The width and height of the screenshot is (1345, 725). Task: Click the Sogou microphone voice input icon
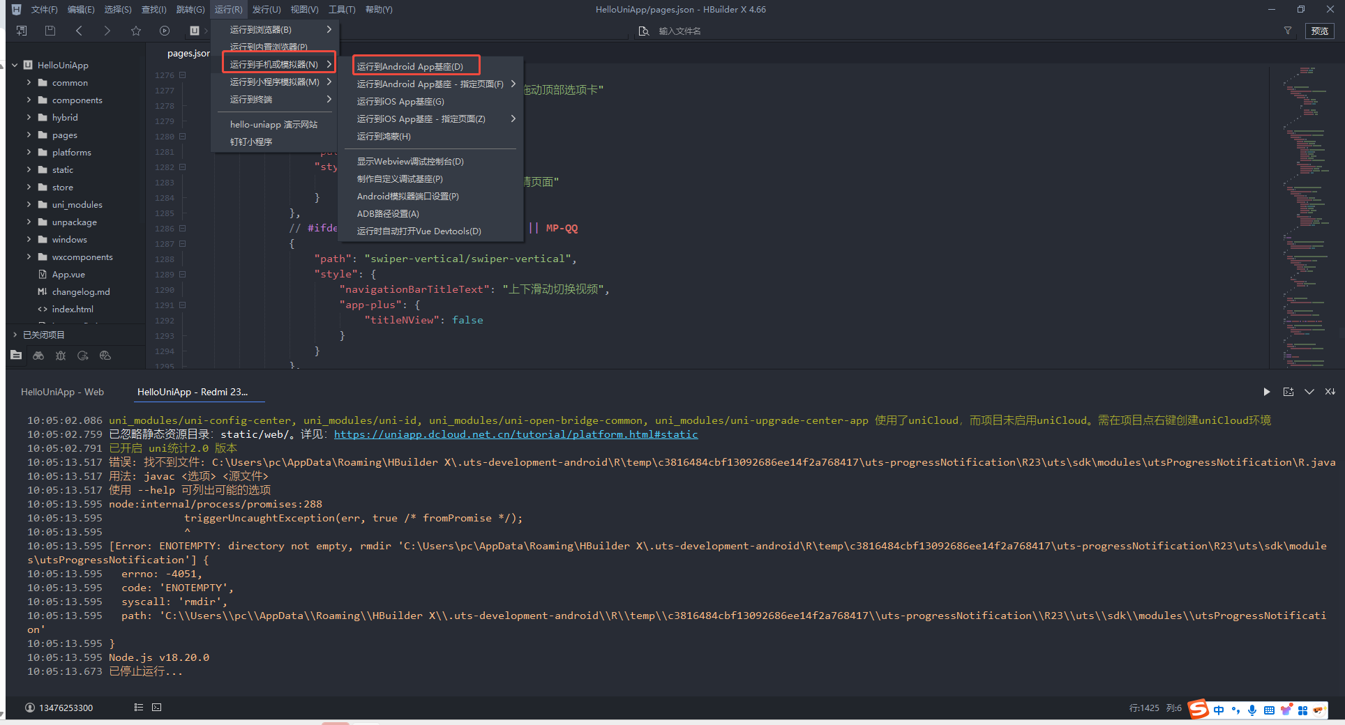coord(1252,710)
